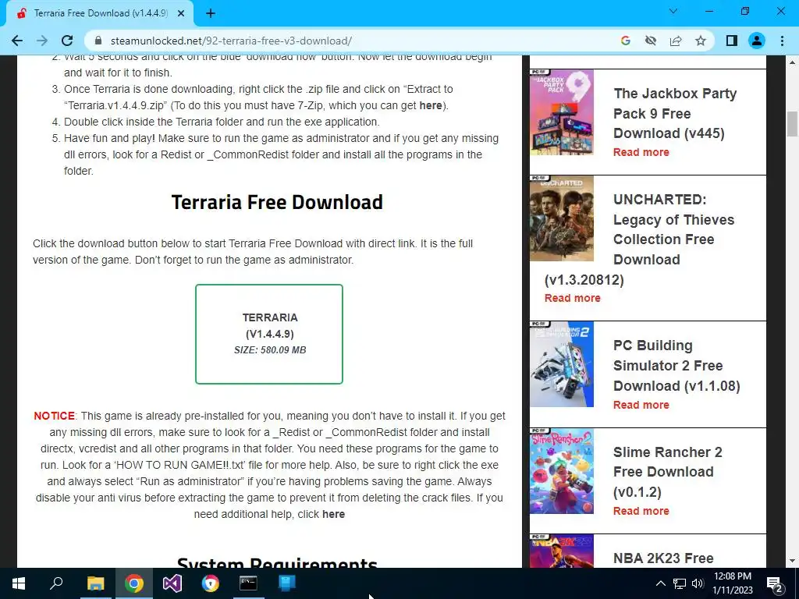Select the Terraria Free Download tab

[100, 14]
